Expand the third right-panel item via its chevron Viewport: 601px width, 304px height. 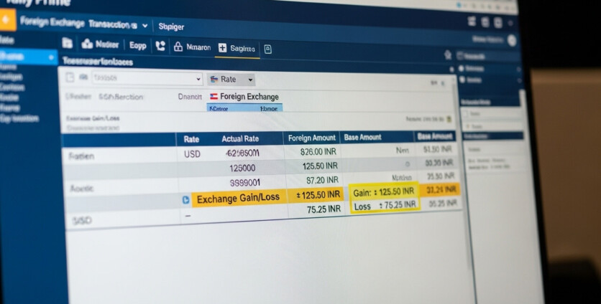519,81
